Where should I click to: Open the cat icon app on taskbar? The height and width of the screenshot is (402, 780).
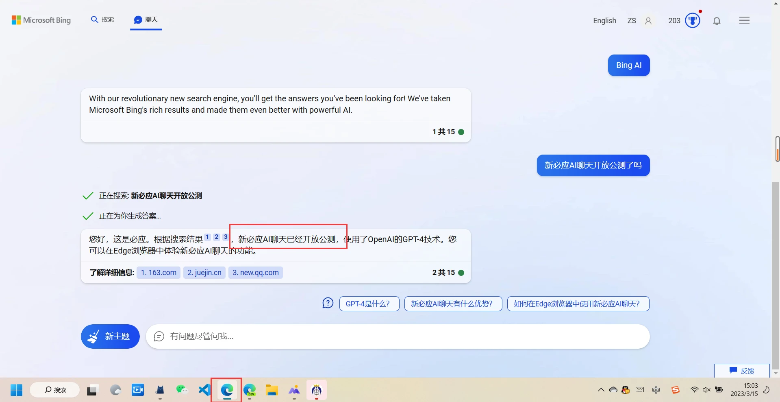(160, 390)
